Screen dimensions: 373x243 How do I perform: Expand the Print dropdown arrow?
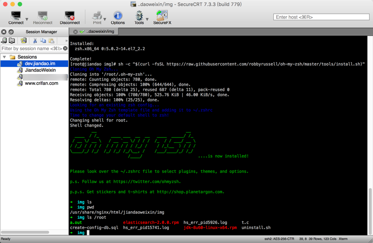(104, 19)
